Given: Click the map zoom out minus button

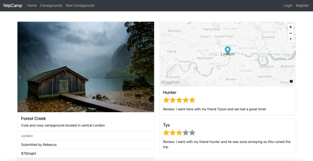Looking at the screenshot, I should pyautogui.click(x=291, y=33).
